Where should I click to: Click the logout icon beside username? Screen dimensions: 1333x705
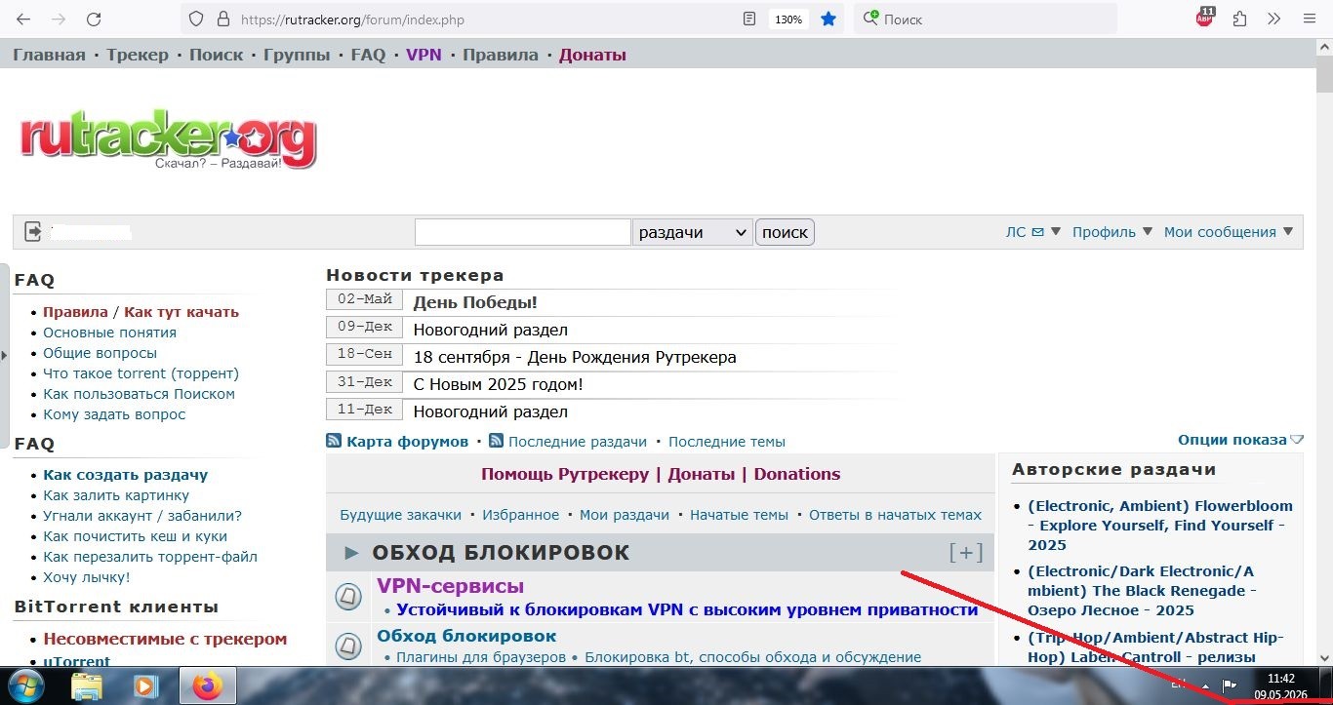coord(33,232)
